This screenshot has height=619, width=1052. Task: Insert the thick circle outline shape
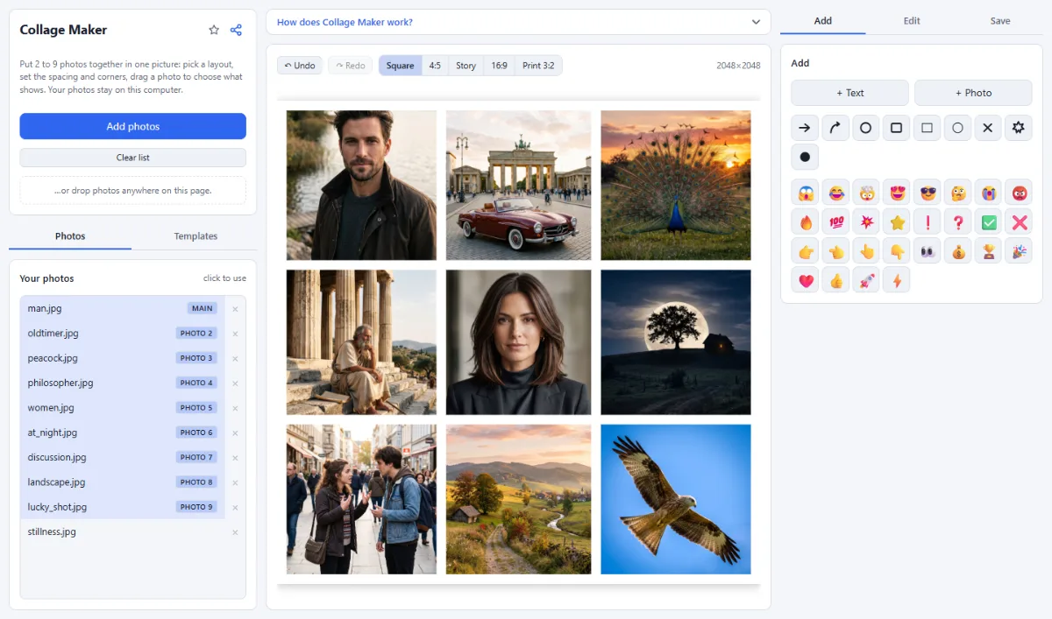pos(865,128)
